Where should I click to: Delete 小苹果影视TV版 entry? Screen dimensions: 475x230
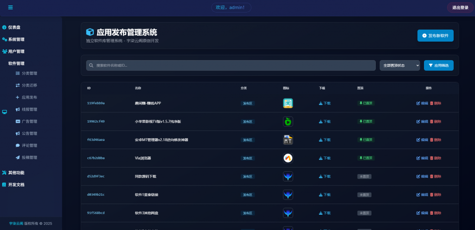pyautogui.click(x=436, y=122)
